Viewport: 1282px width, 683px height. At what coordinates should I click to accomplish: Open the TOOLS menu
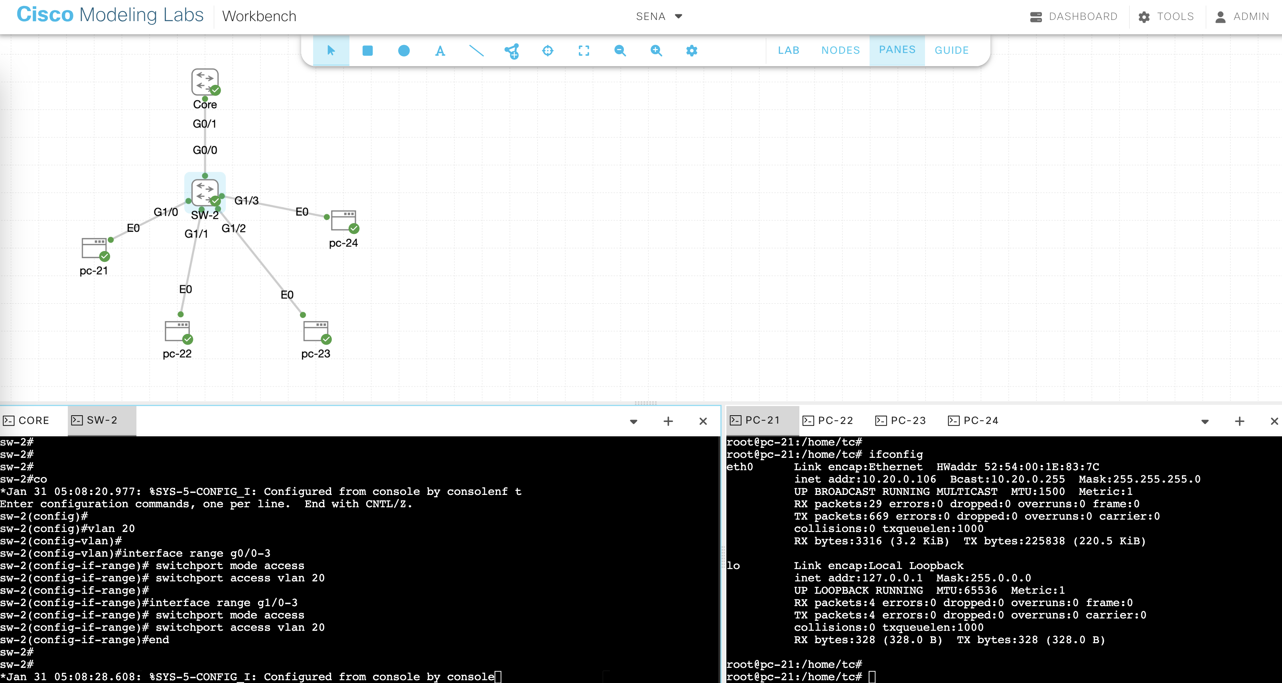[x=1166, y=16]
